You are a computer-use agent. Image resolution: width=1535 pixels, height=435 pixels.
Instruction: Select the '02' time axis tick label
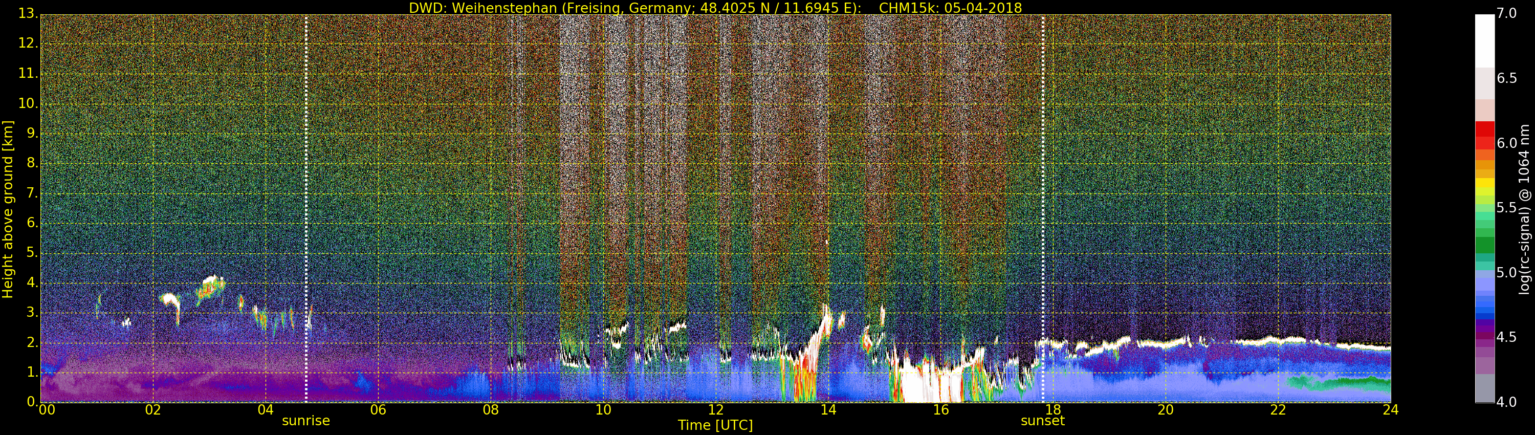[x=153, y=410]
